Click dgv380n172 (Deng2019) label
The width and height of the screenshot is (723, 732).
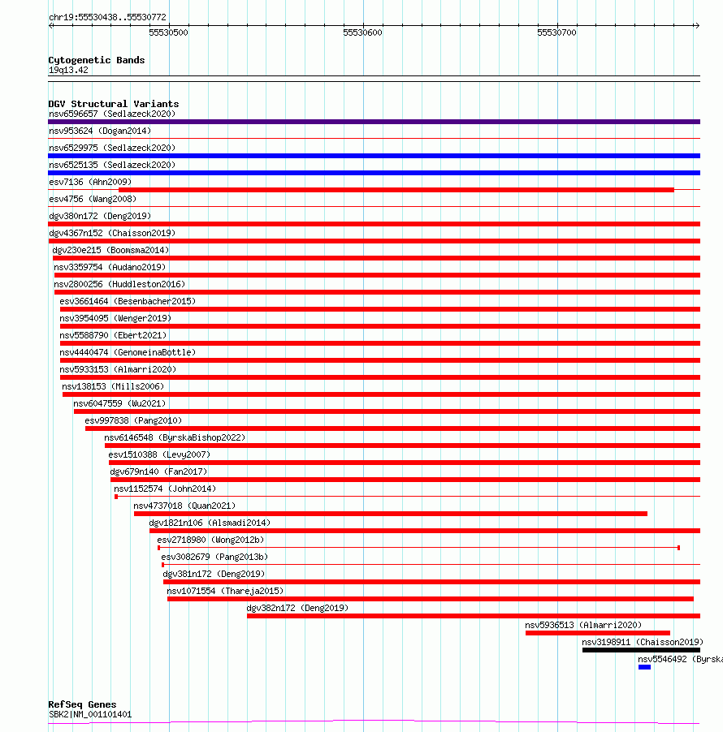point(100,216)
